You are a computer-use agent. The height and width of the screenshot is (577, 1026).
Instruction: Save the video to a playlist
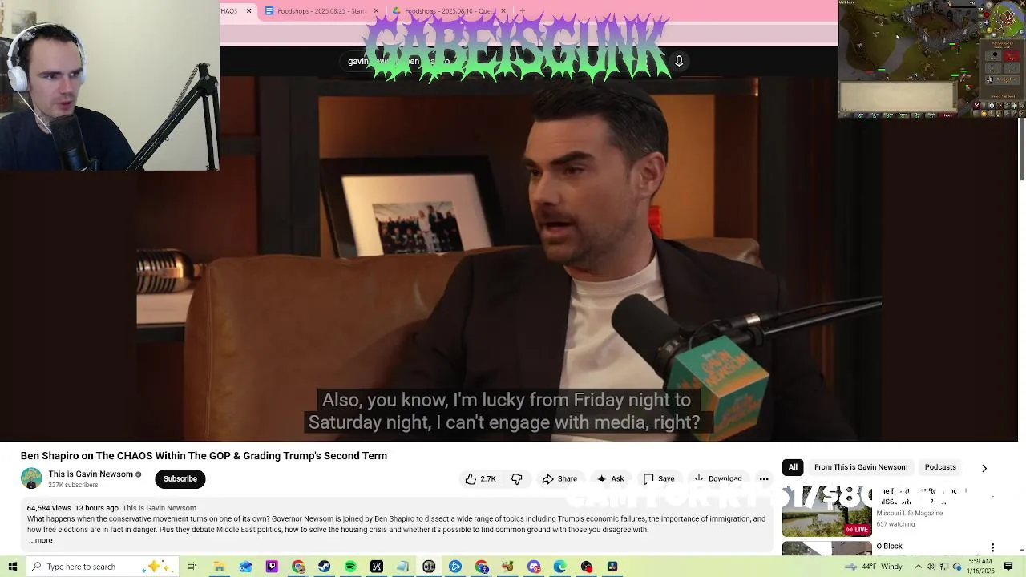tap(659, 479)
